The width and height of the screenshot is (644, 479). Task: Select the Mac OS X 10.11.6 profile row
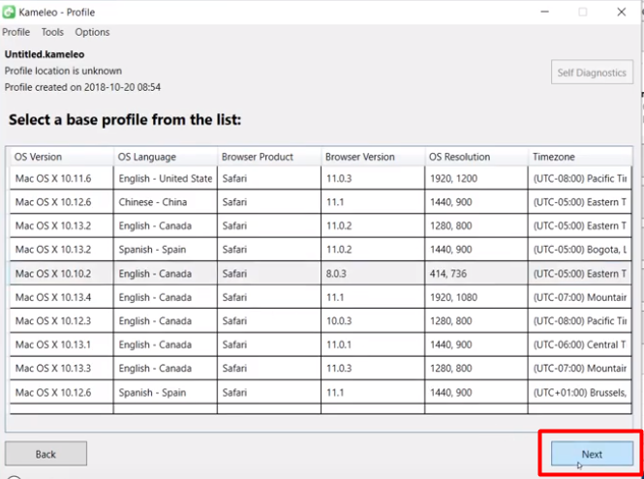tap(321, 178)
